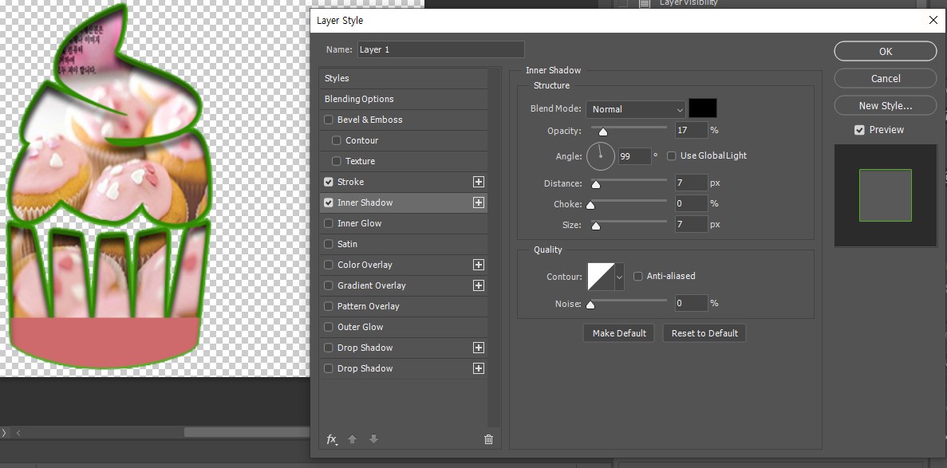
Task: Click the Cancel button
Action: [886, 78]
